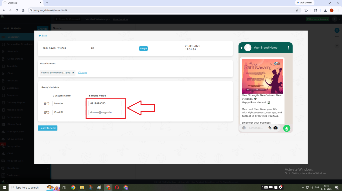Click the Ram Navami image thumbnail

point(262,76)
